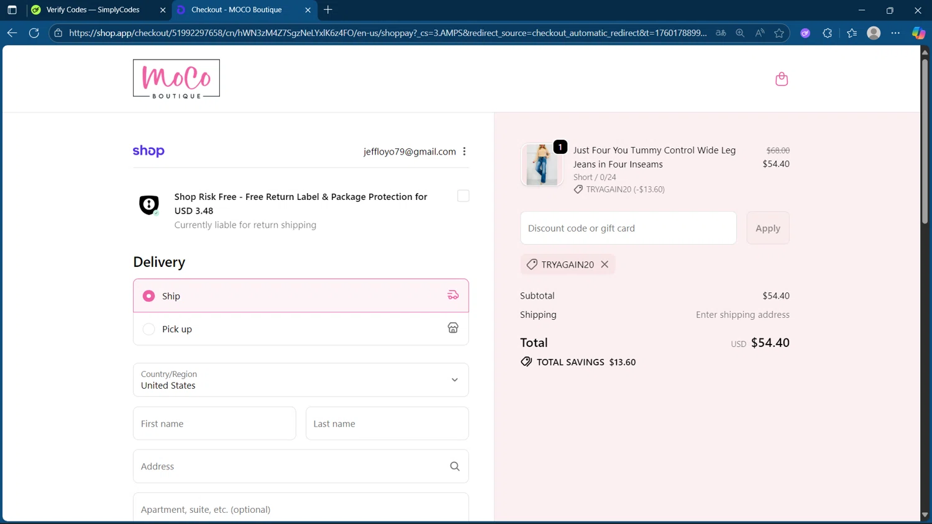Click the browser refresh button
Viewport: 932px width, 524px height.
[x=34, y=33]
